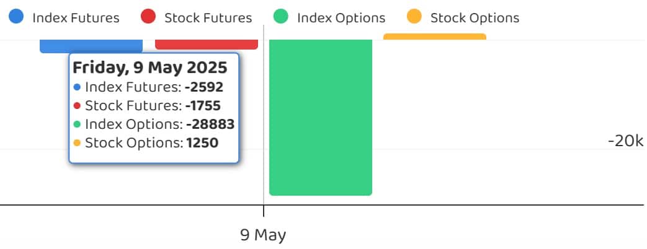Toggle the Stock Futures series label

point(208,18)
